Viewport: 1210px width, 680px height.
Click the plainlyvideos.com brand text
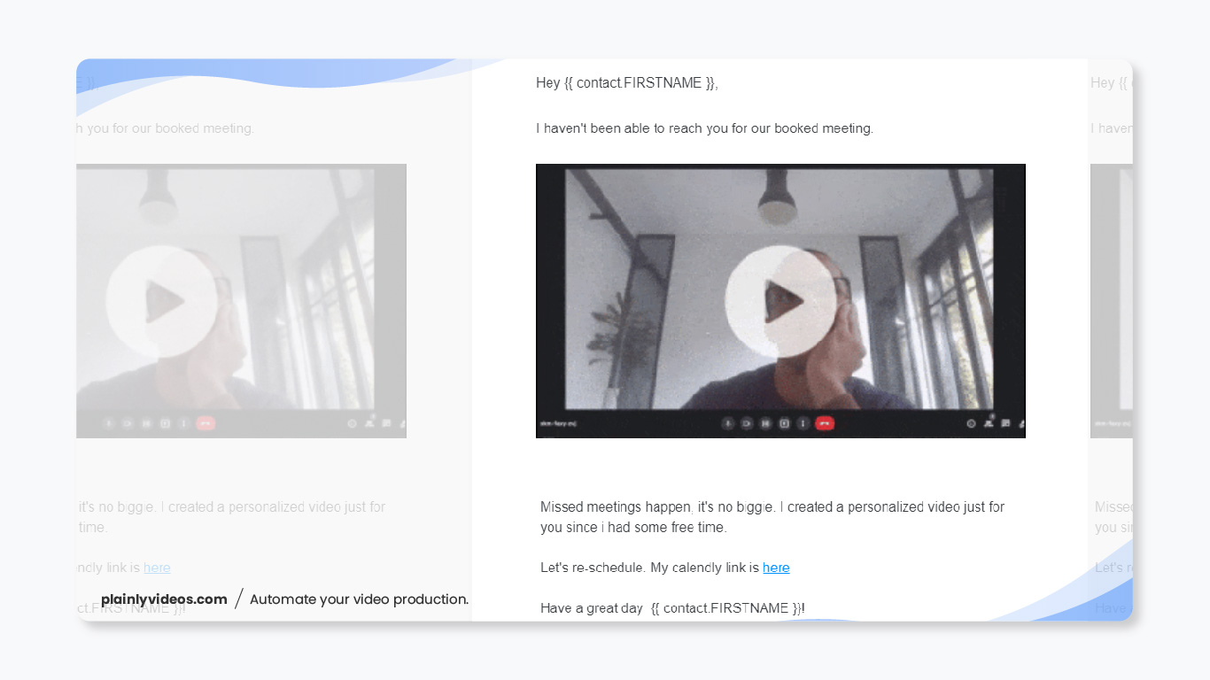pyautogui.click(x=164, y=599)
